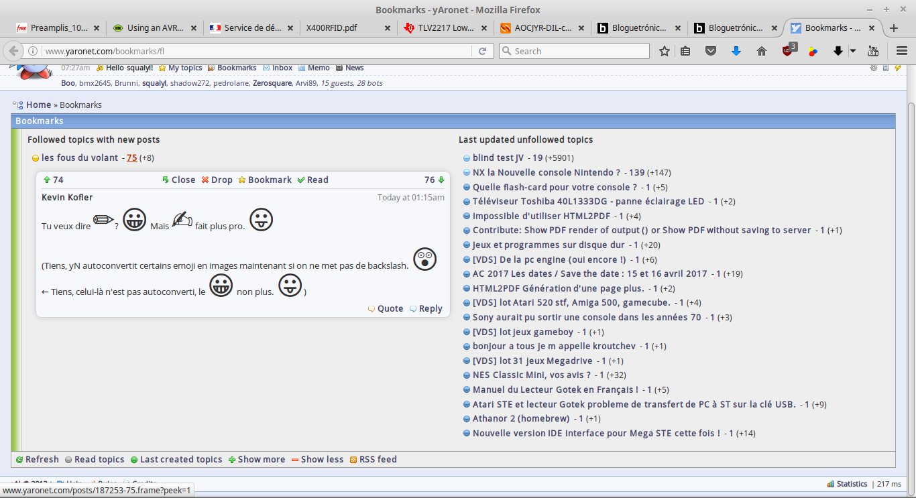The height and width of the screenshot is (498, 916).
Task: Reply to Kevin Kofler's post
Action: pyautogui.click(x=426, y=308)
